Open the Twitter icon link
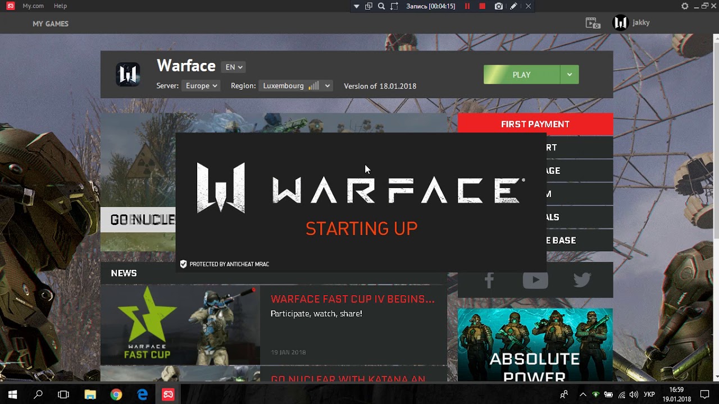The width and height of the screenshot is (719, 404). click(582, 280)
